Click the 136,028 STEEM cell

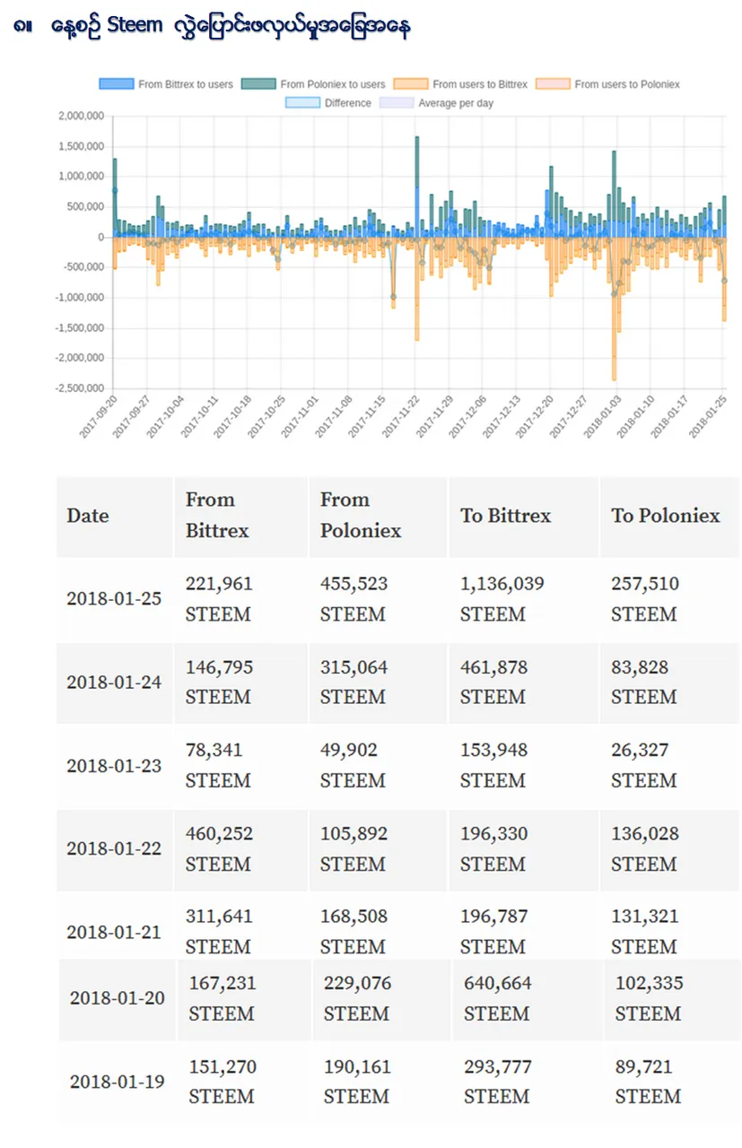[x=669, y=849]
